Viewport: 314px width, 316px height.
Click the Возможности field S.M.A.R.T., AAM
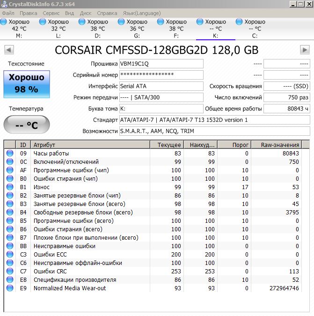214,131
